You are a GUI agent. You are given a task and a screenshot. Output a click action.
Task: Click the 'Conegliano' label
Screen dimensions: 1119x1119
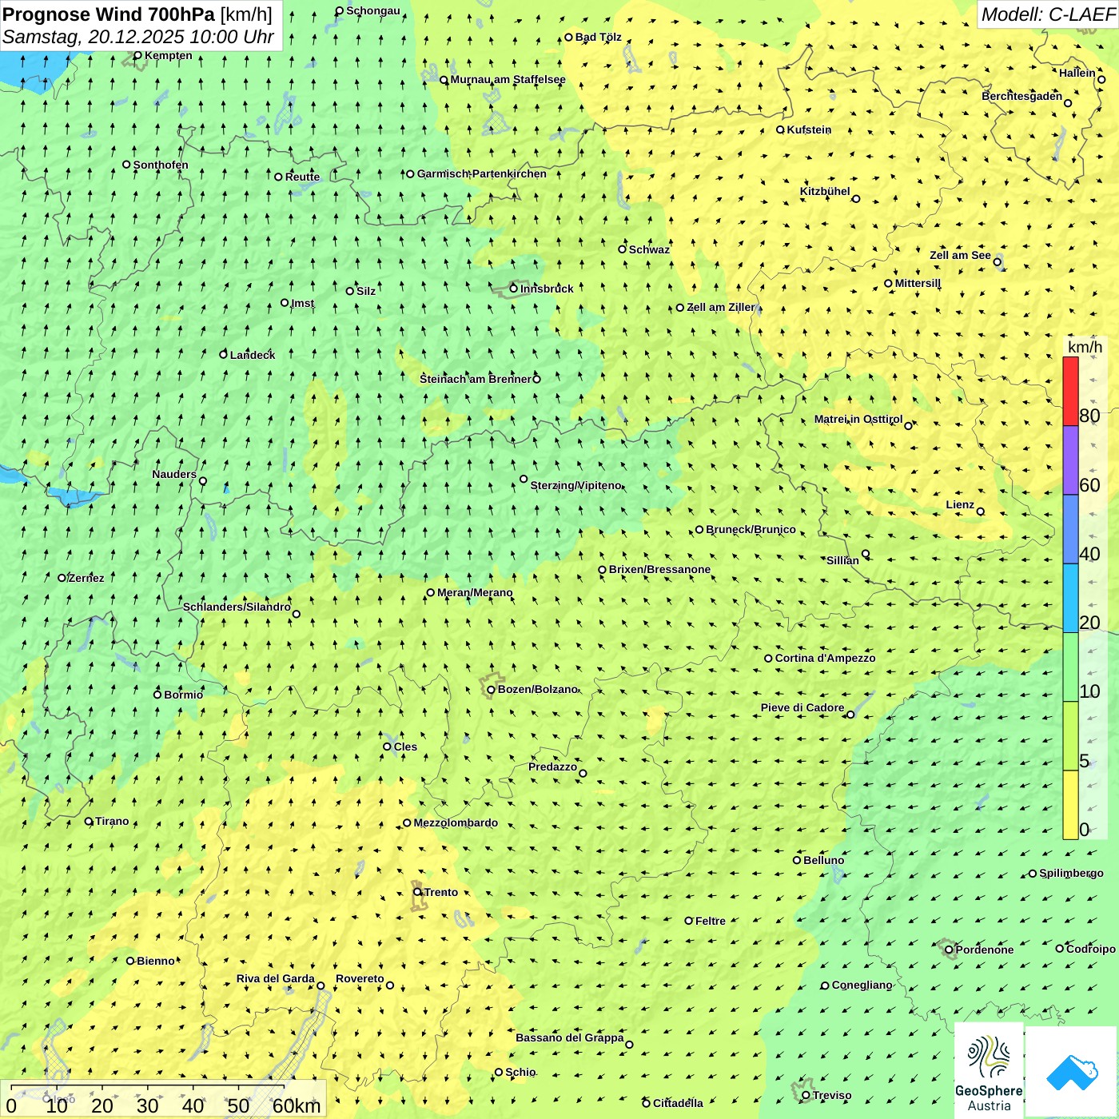[x=862, y=985]
